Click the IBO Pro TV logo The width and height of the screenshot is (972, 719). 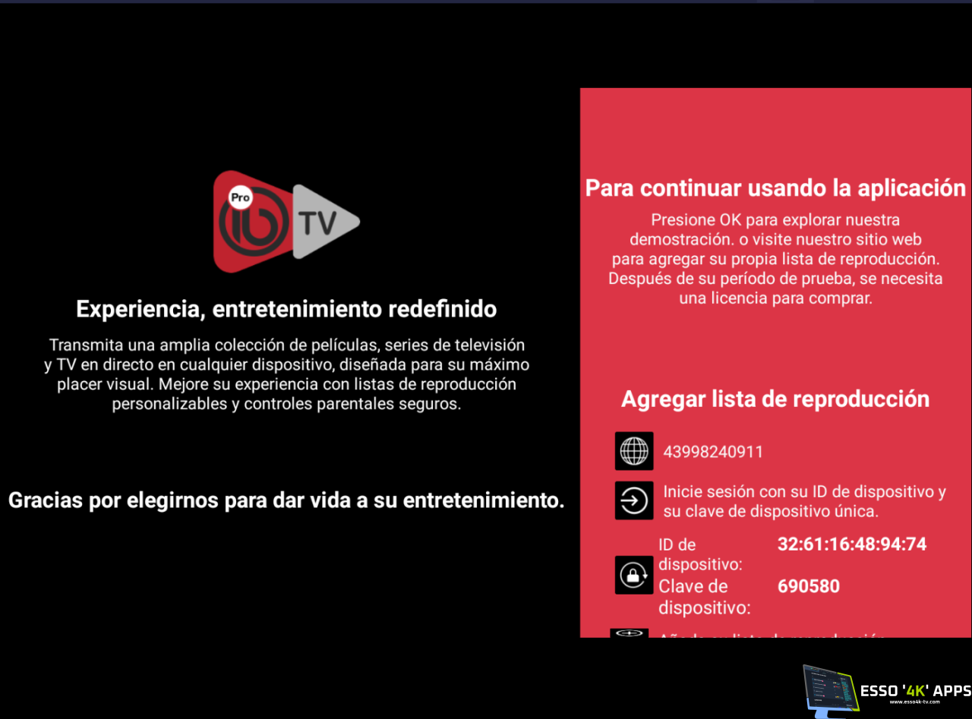(285, 222)
